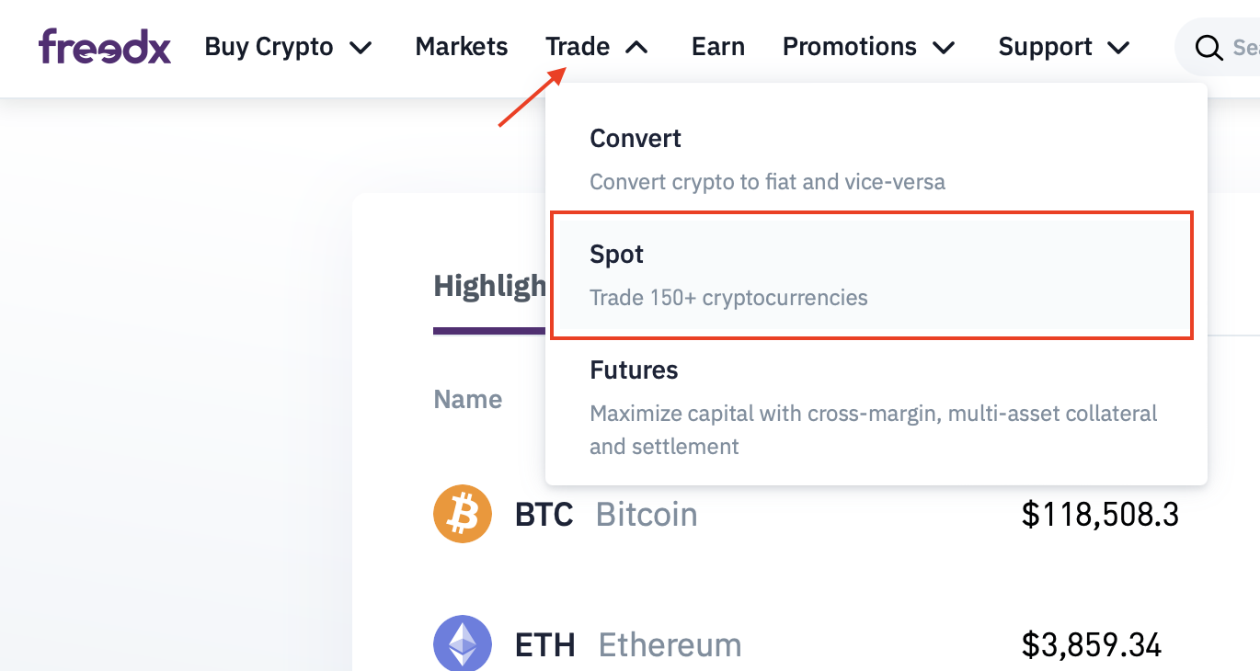
Task: Expand the Buy Crypto chevron
Action: [x=361, y=48]
